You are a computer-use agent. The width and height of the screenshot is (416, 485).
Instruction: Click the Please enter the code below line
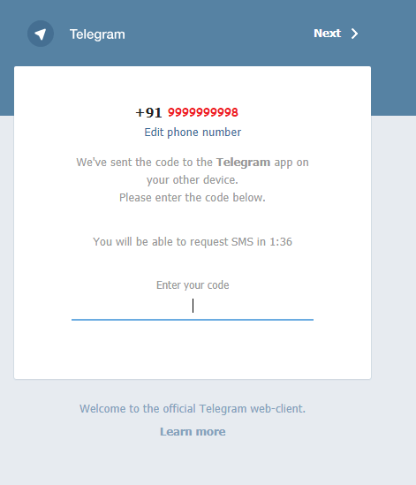tap(193, 197)
